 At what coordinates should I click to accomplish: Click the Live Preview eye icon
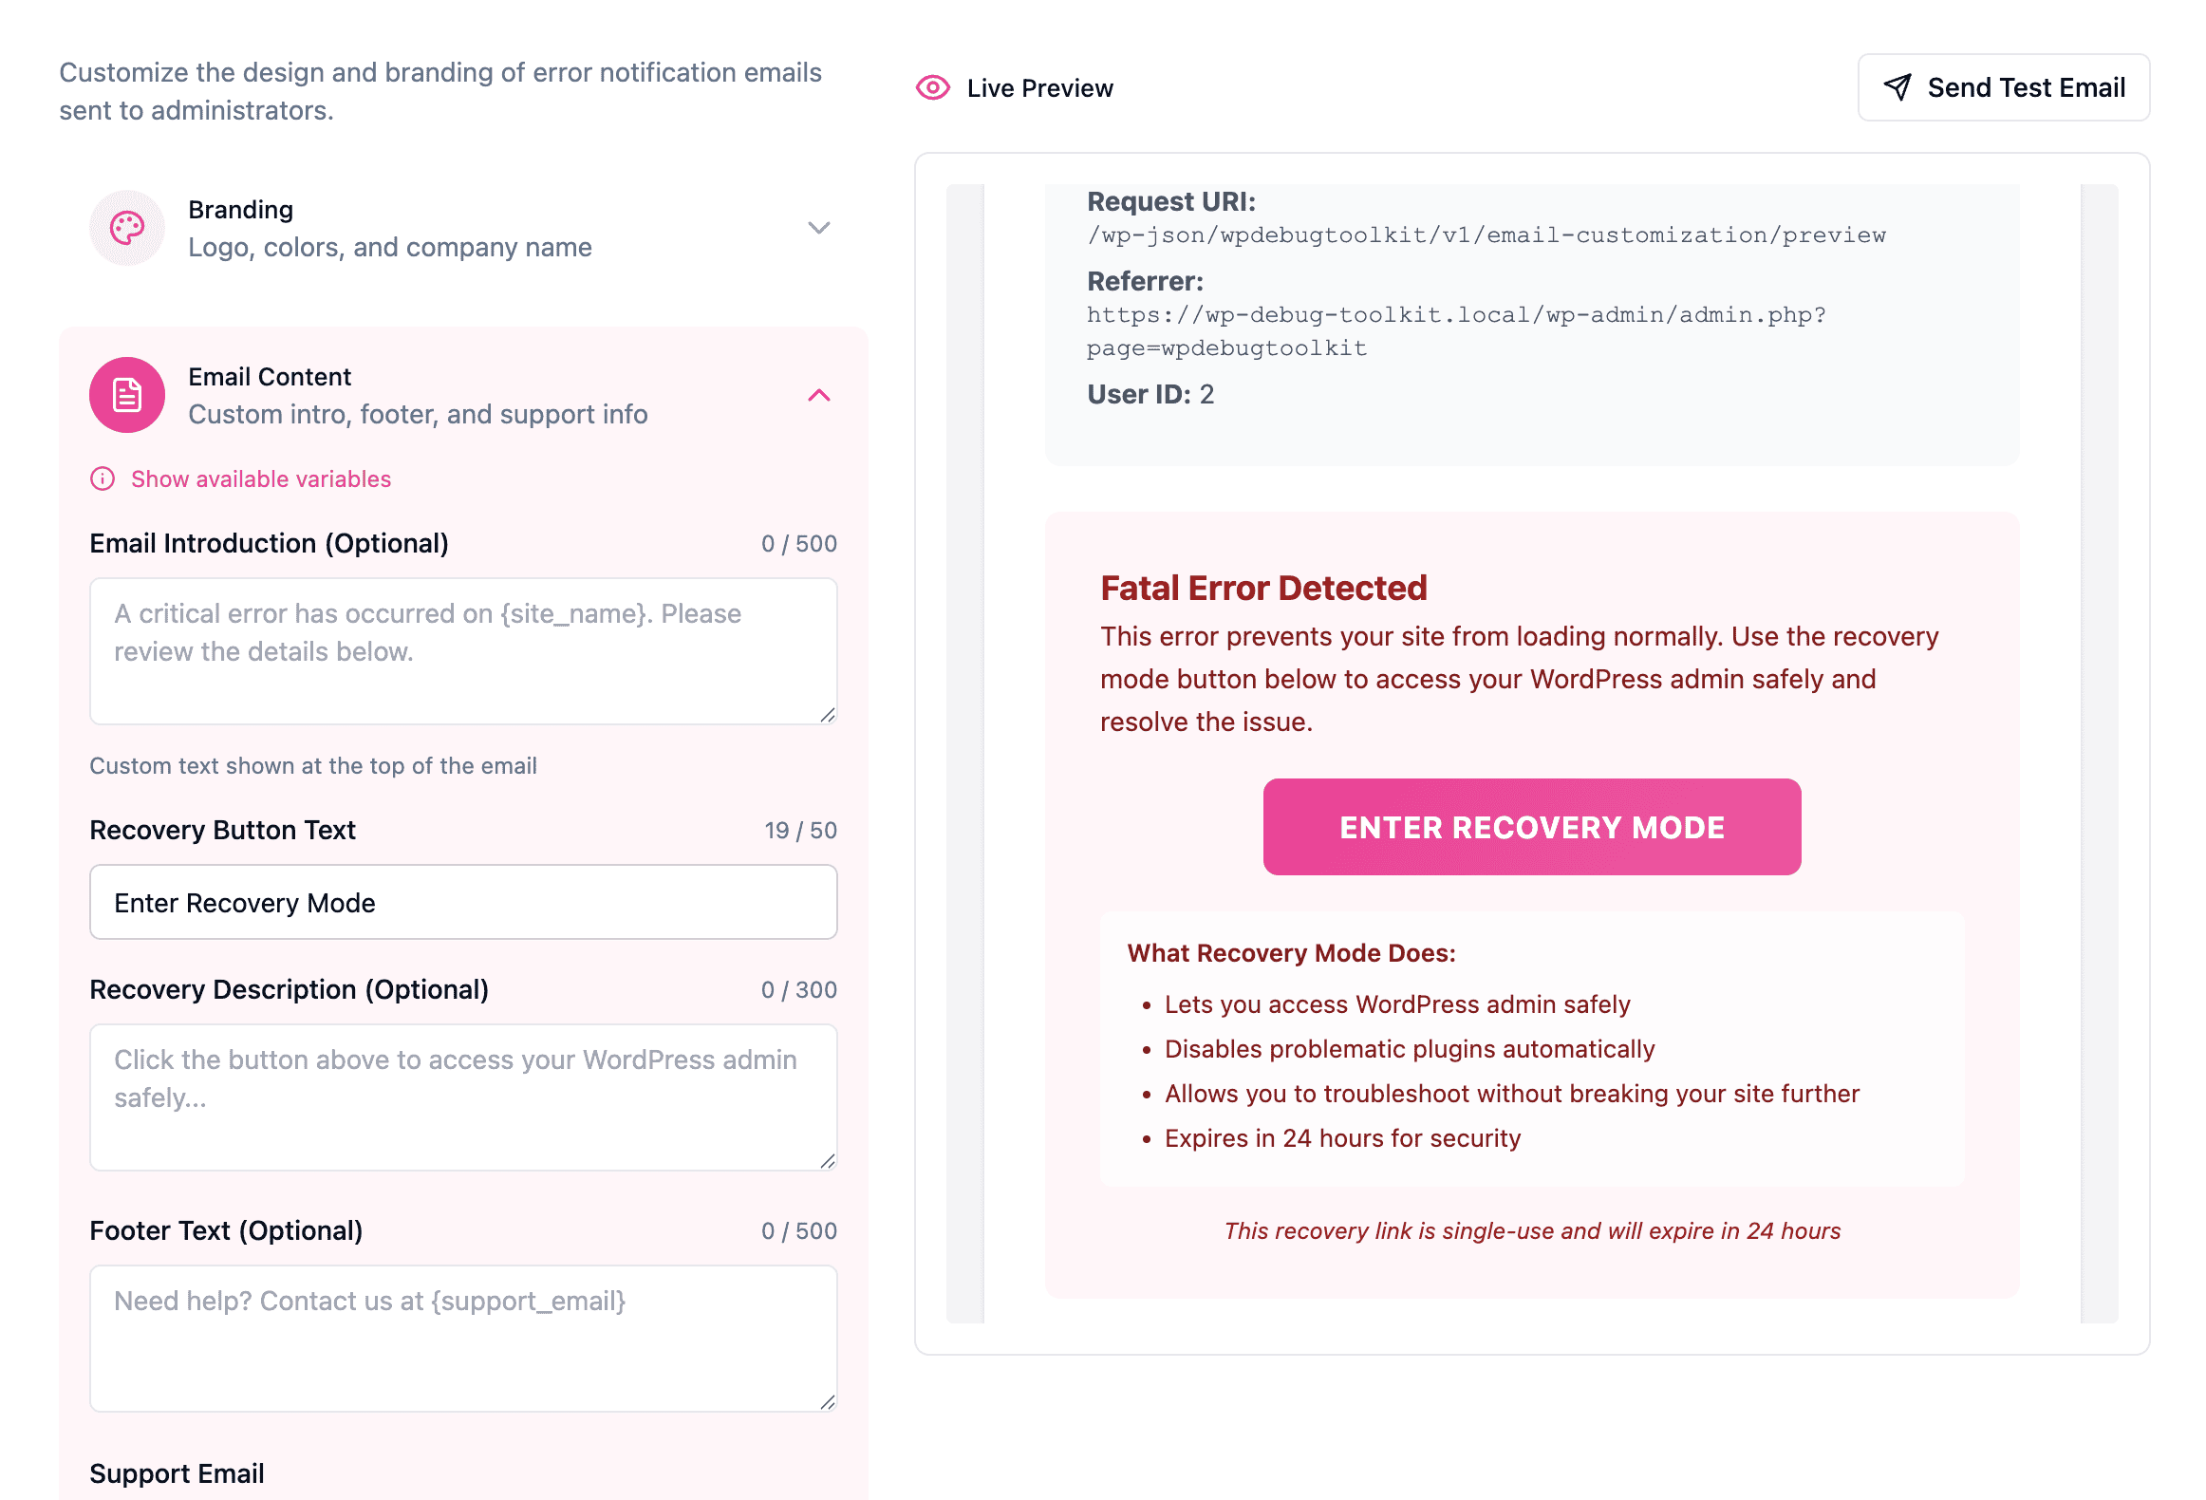coord(933,88)
